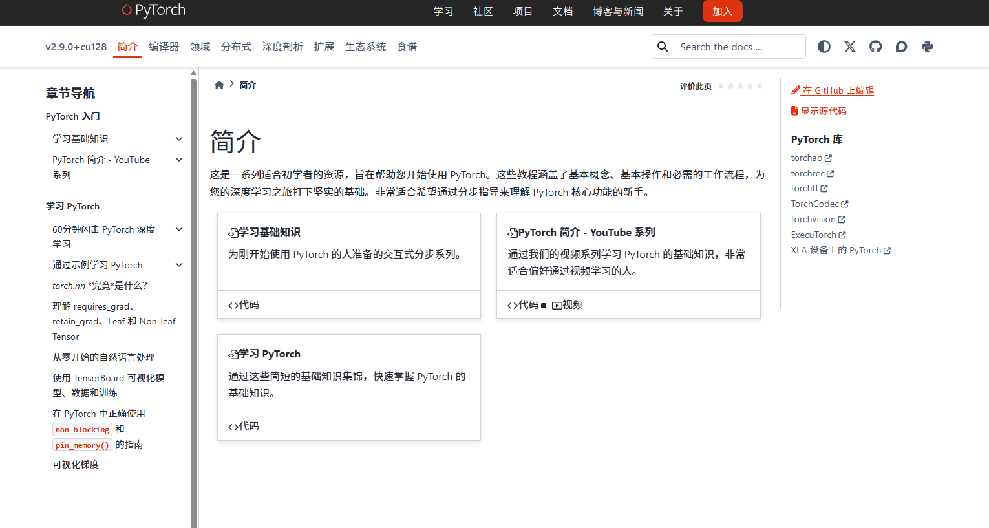Expand the PyTorch 简介 - YouTube 系列 sidebar section
The width and height of the screenshot is (989, 528).
179,160
